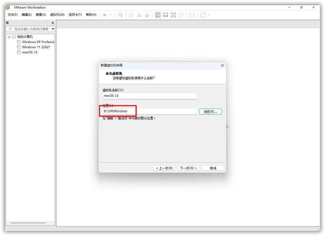Select 我的计算机 in the library tree

point(25,37)
